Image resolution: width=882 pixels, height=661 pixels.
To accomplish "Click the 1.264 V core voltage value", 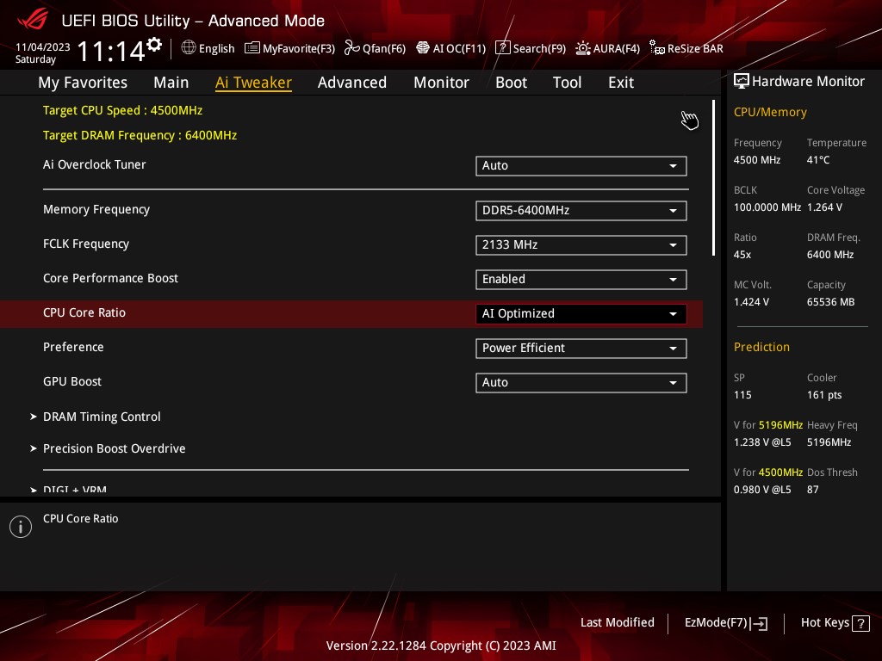I will 824,207.
